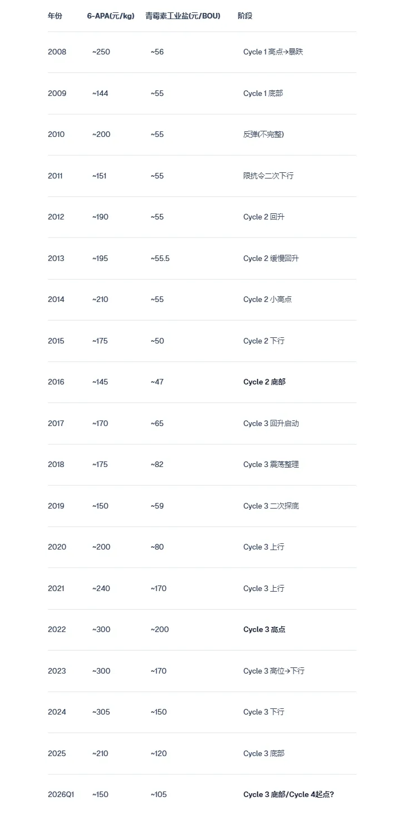Screen dimensions: 402x833
Task: Click the ~305 6-APA price cell
Action: [x=101, y=712]
